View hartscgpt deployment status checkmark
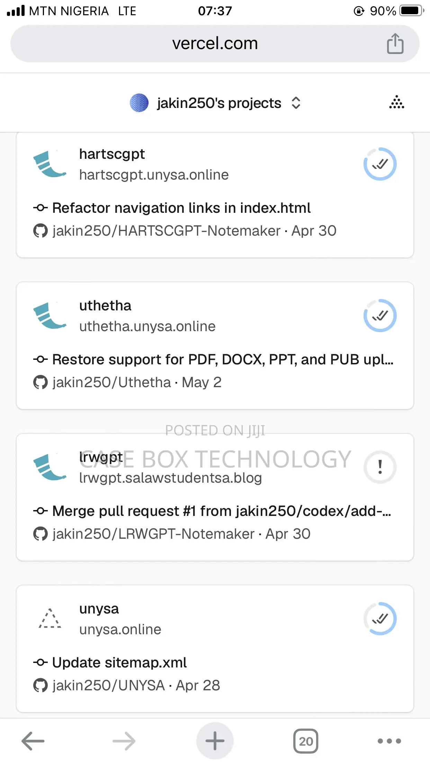The width and height of the screenshot is (430, 764). [x=380, y=164]
